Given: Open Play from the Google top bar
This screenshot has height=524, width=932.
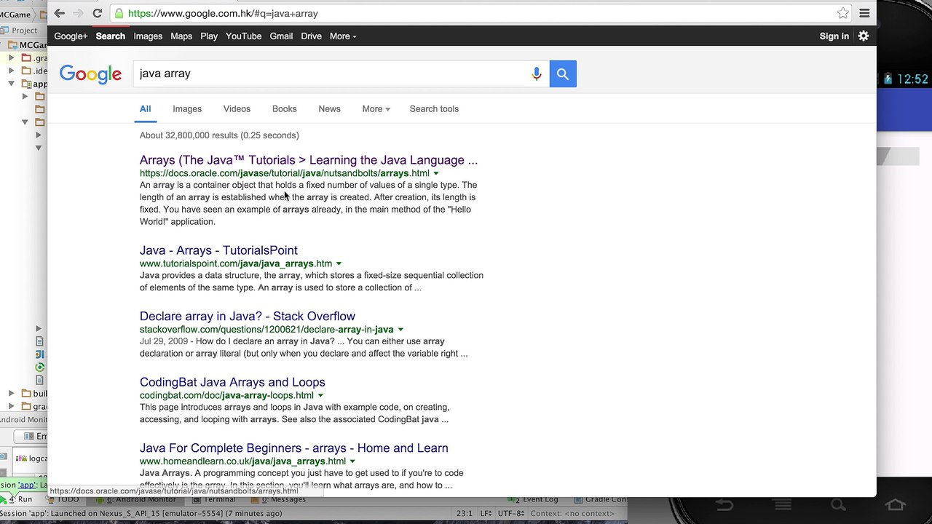Looking at the screenshot, I should pos(209,36).
